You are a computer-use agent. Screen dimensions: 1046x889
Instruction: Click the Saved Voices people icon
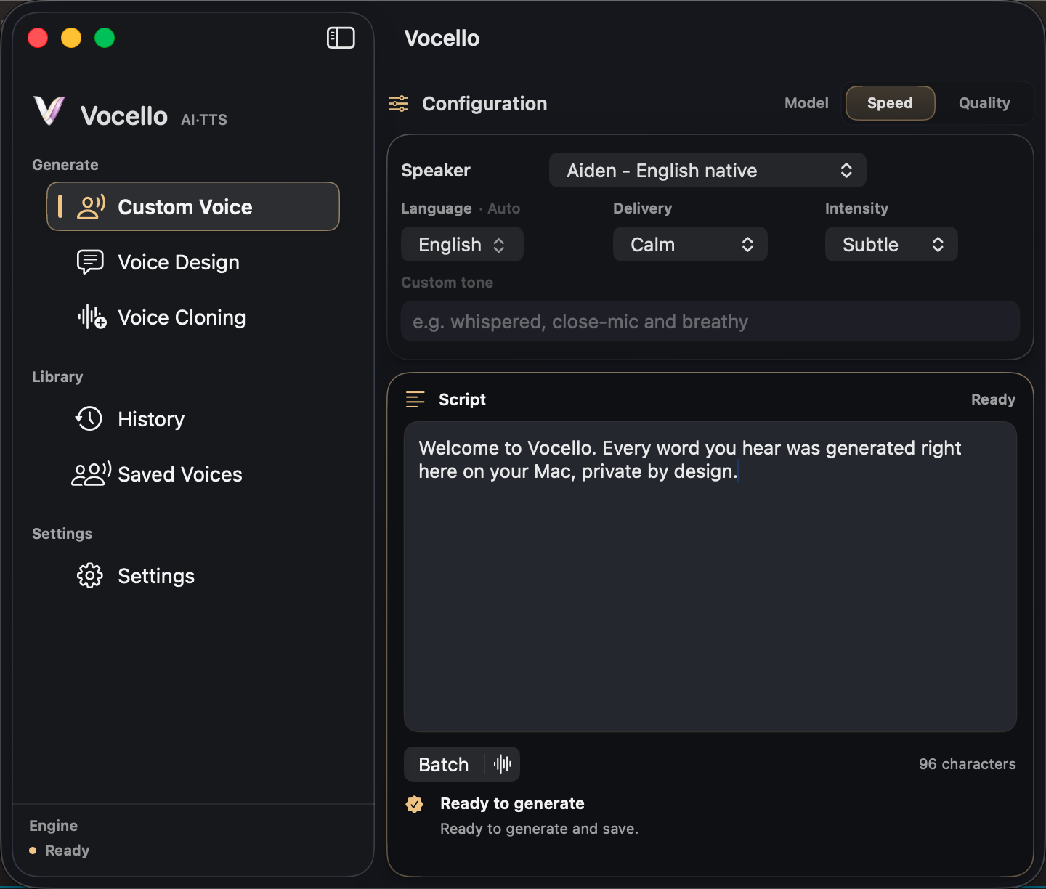coord(92,474)
